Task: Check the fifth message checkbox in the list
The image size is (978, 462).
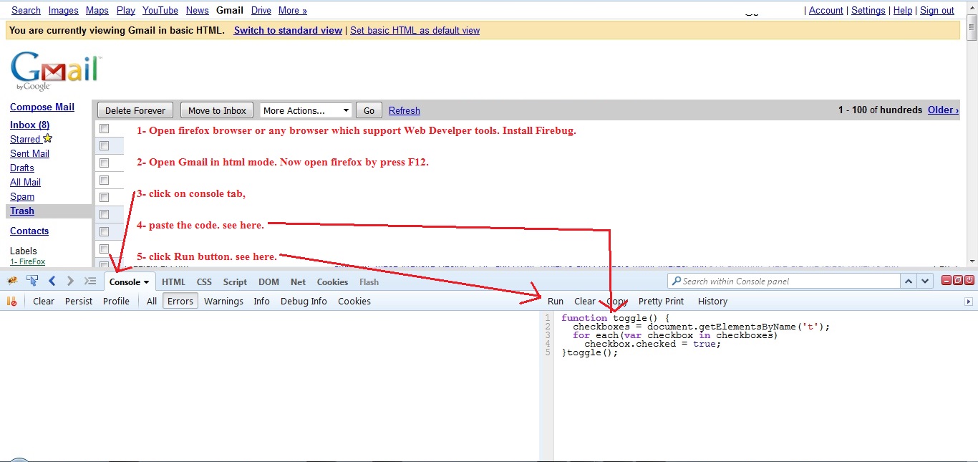Action: coord(104,198)
